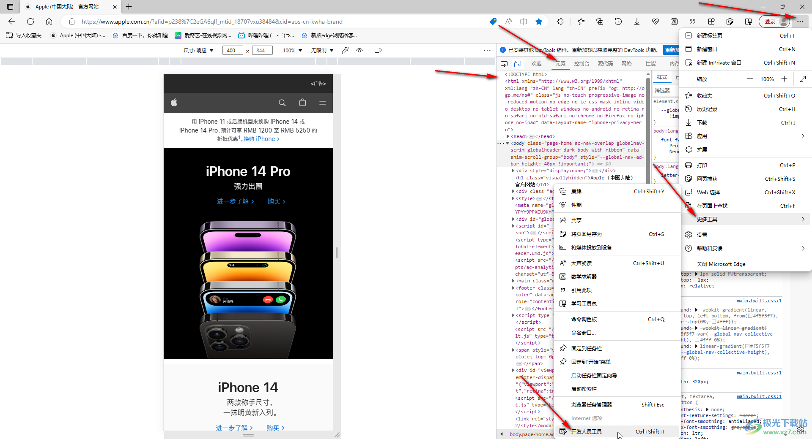Open the extensions puzzle icon in toolbar
Viewport: 812px width, 439px height.
[561, 22]
